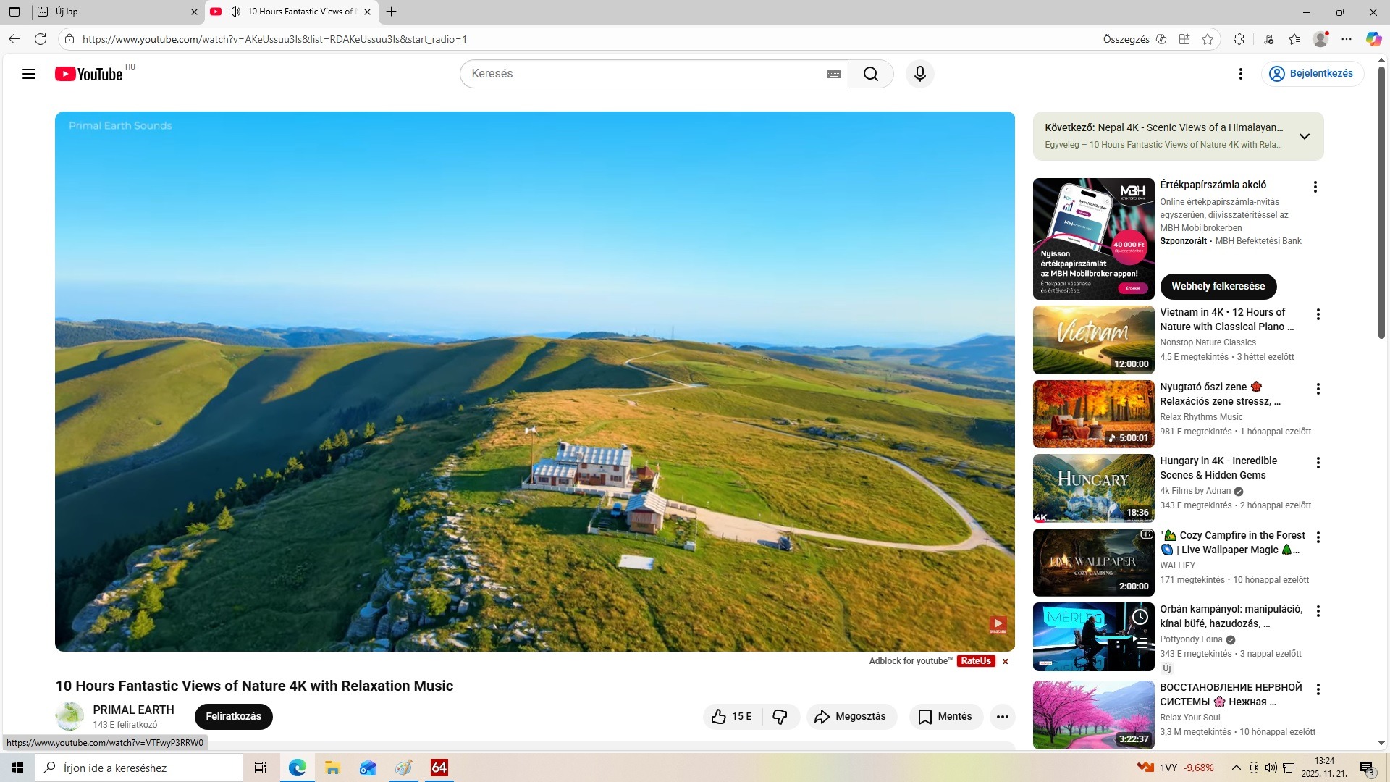Expand the Következő playlist panel chevron
The image size is (1390, 782).
[x=1304, y=136]
